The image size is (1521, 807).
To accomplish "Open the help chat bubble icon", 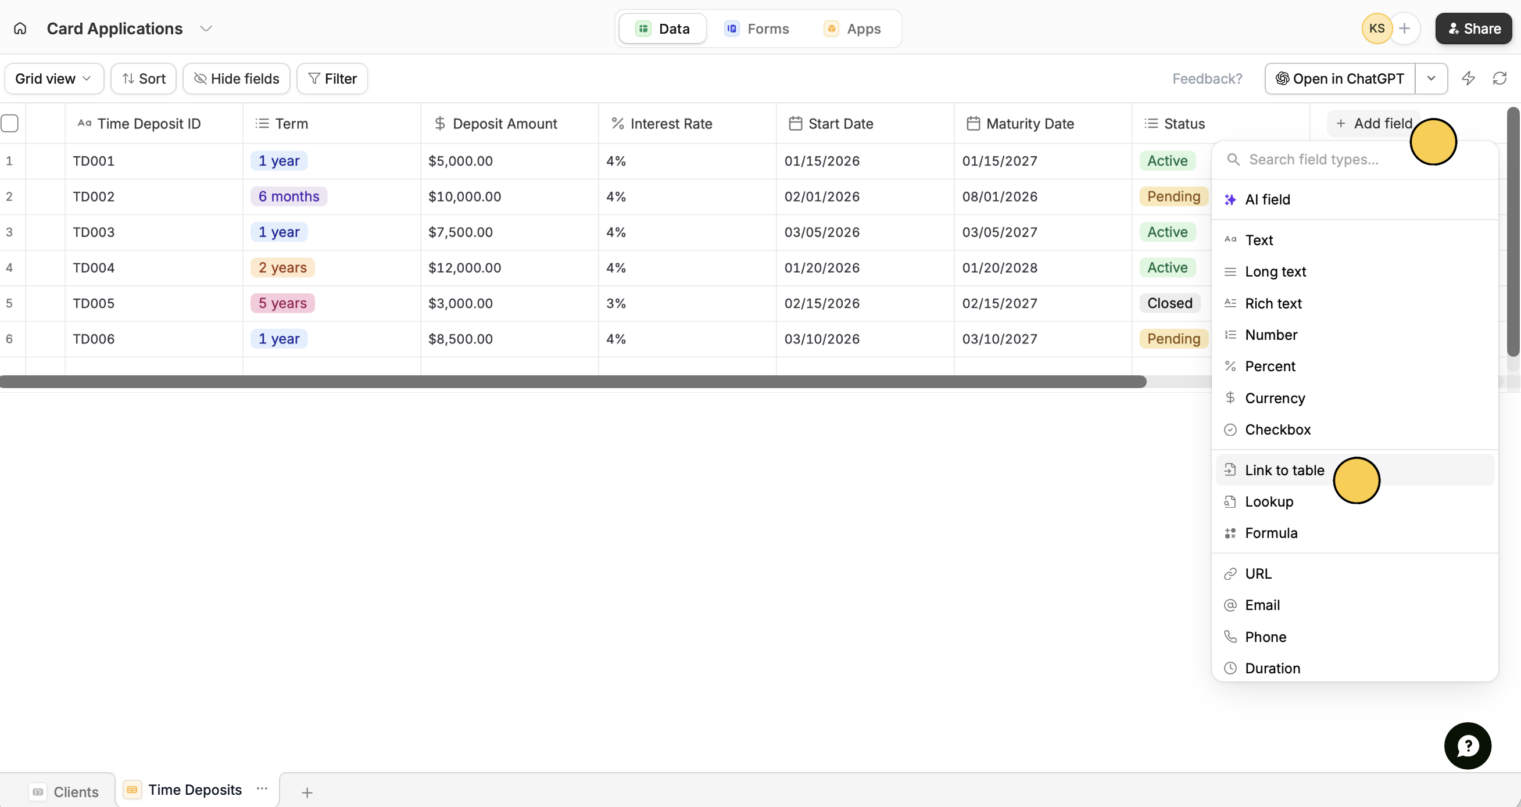I will pyautogui.click(x=1468, y=745).
